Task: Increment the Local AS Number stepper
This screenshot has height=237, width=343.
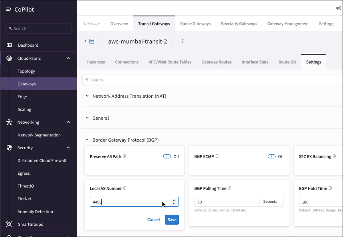Action: [x=174, y=200]
